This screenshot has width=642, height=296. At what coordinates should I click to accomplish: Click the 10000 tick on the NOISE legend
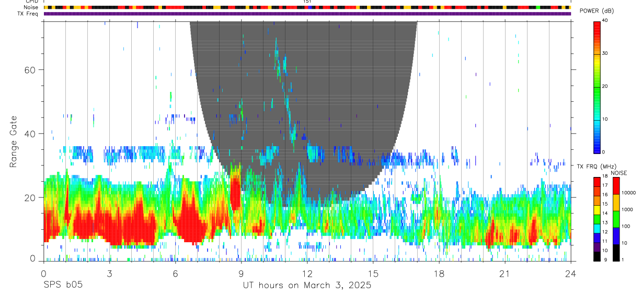pyautogui.click(x=628, y=193)
